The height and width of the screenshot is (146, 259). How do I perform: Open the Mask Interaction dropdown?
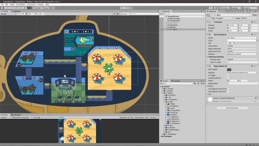tap(242, 49)
